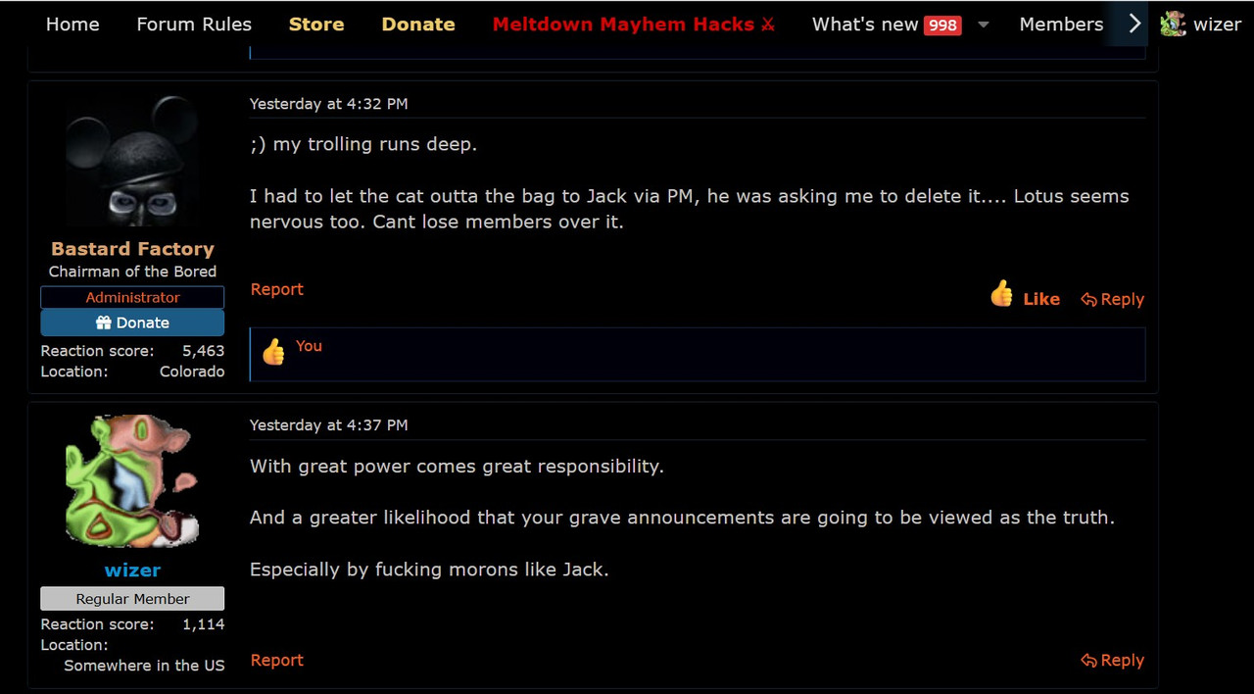
Task: Open Bastard Factory's avatar image
Action: [132, 162]
